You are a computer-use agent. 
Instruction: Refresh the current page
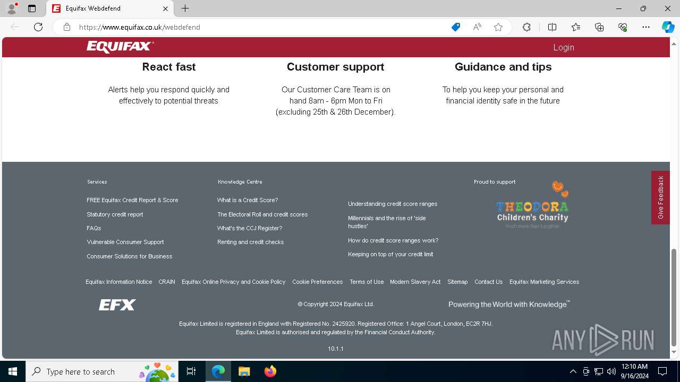pyautogui.click(x=38, y=27)
